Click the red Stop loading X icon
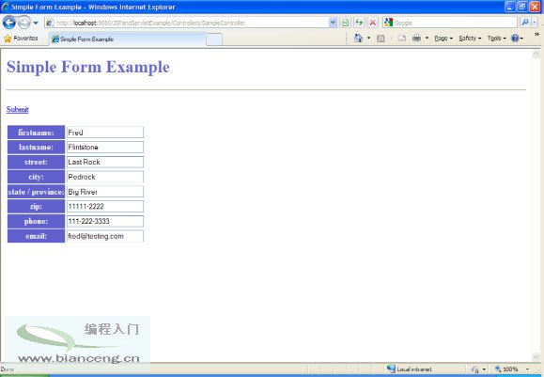Viewport: 544px width, 377px height. (373, 23)
